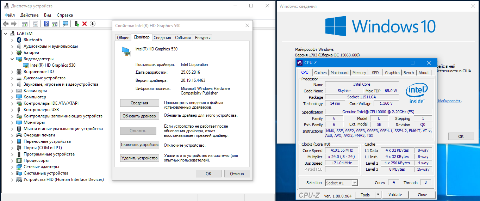Scan for hardware changes via monitor-magnifier icon
Viewport: 480px width, 201px height.
coord(66,24)
